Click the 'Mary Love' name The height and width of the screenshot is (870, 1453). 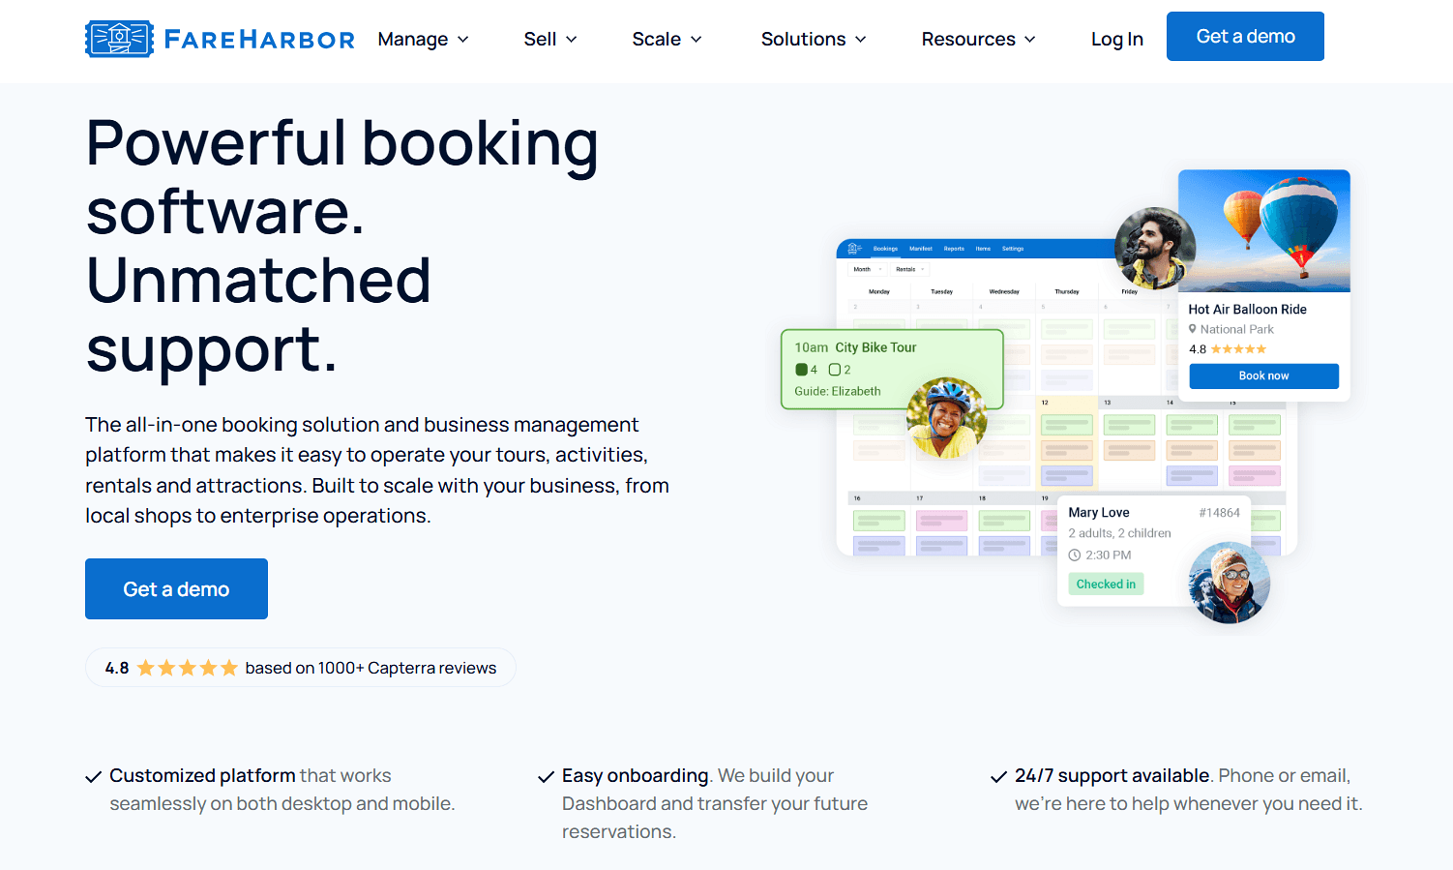tap(1099, 513)
